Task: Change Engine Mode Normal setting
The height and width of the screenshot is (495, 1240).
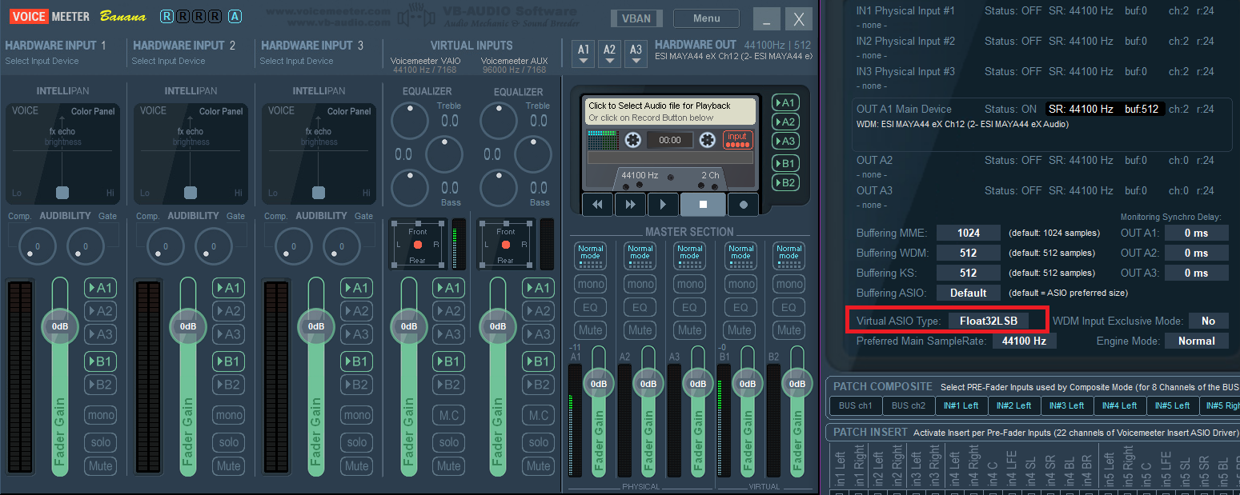Action: tap(1196, 341)
